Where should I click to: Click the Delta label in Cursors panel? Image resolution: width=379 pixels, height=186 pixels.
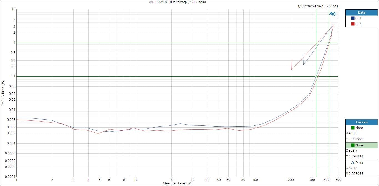point(359,163)
